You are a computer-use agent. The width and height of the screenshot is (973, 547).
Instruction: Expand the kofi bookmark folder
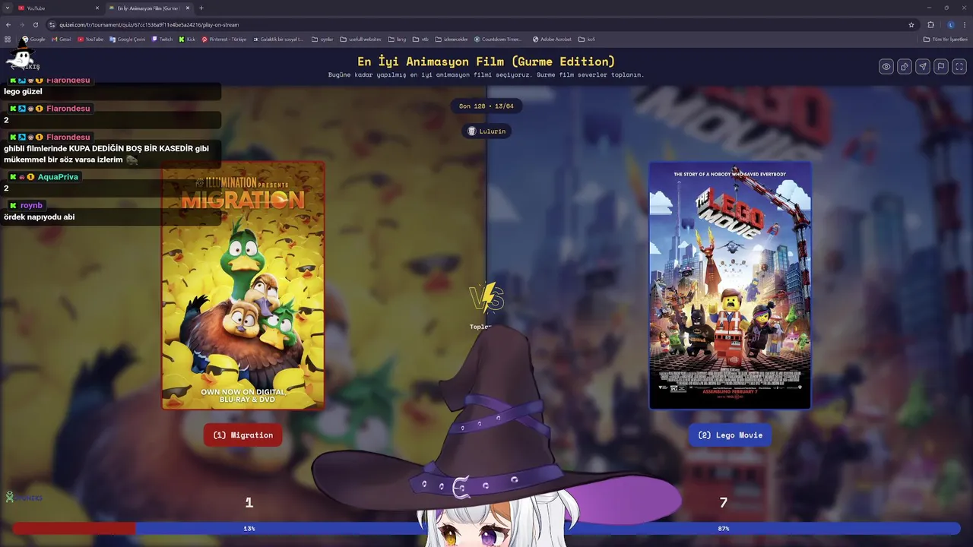586,39
